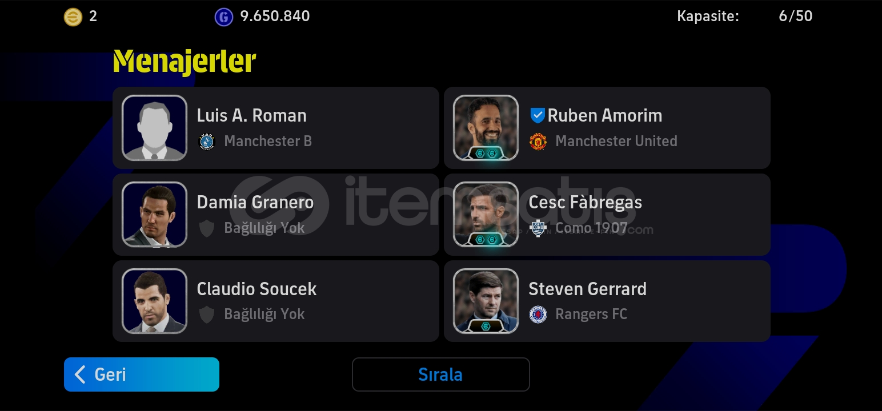Tap the blue GP currency icon
Image resolution: width=882 pixels, height=411 pixels.
[x=223, y=17]
